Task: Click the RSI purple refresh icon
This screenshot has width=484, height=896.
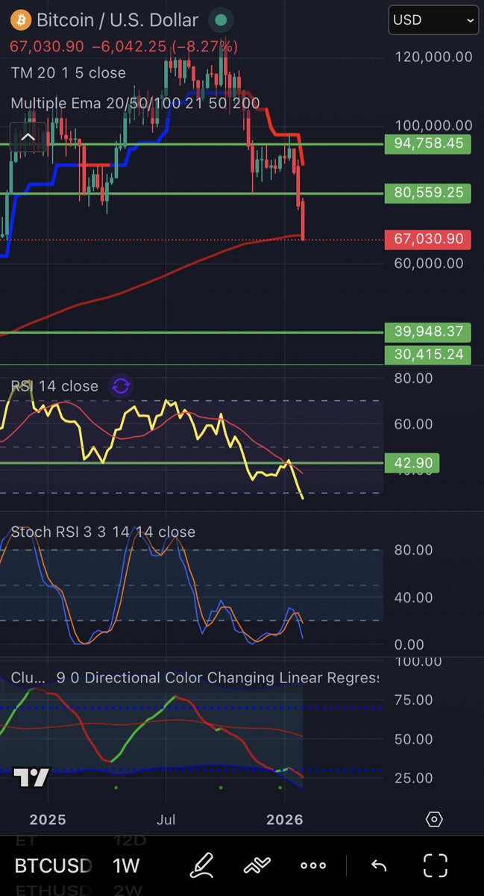Action: pyautogui.click(x=121, y=386)
